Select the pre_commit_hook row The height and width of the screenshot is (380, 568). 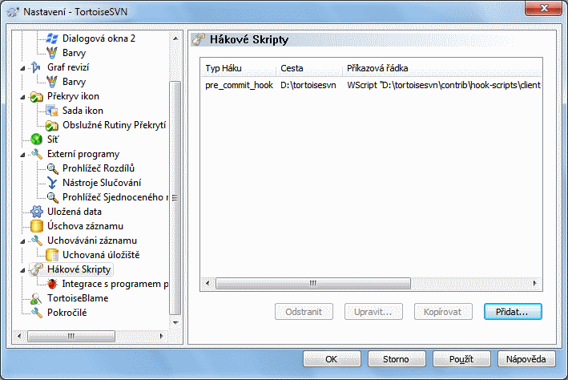[x=371, y=85]
